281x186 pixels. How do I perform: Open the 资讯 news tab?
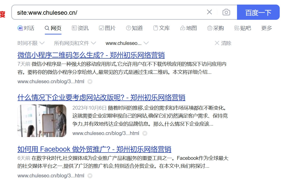pyautogui.click(x=80, y=28)
